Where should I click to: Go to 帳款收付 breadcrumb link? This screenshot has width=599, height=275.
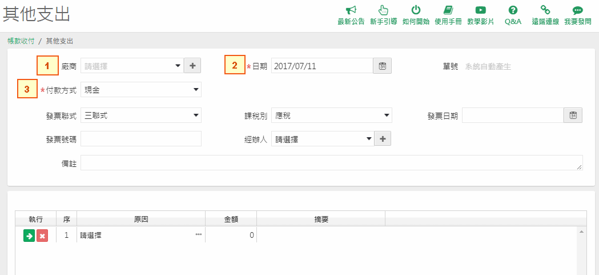(x=21, y=41)
